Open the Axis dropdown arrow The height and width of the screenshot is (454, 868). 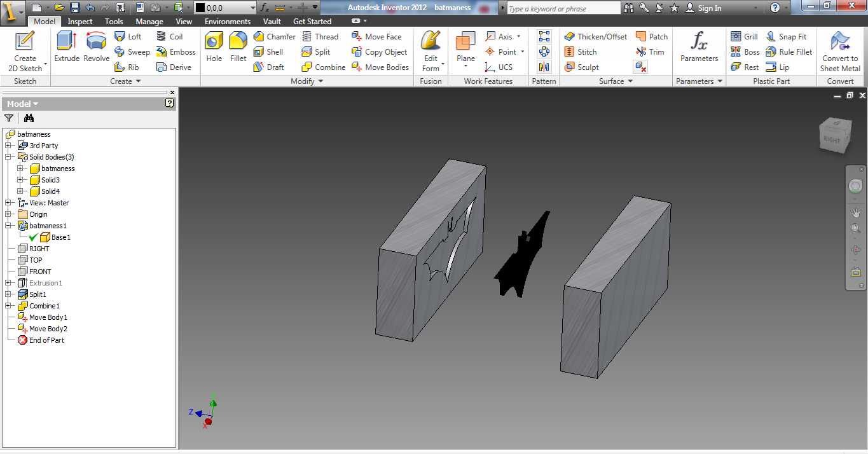519,37
